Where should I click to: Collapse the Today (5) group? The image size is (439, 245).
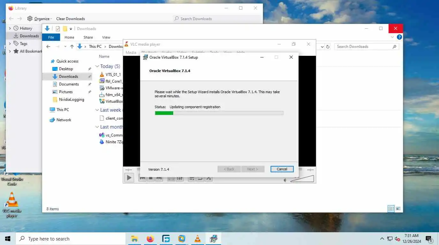97,66
